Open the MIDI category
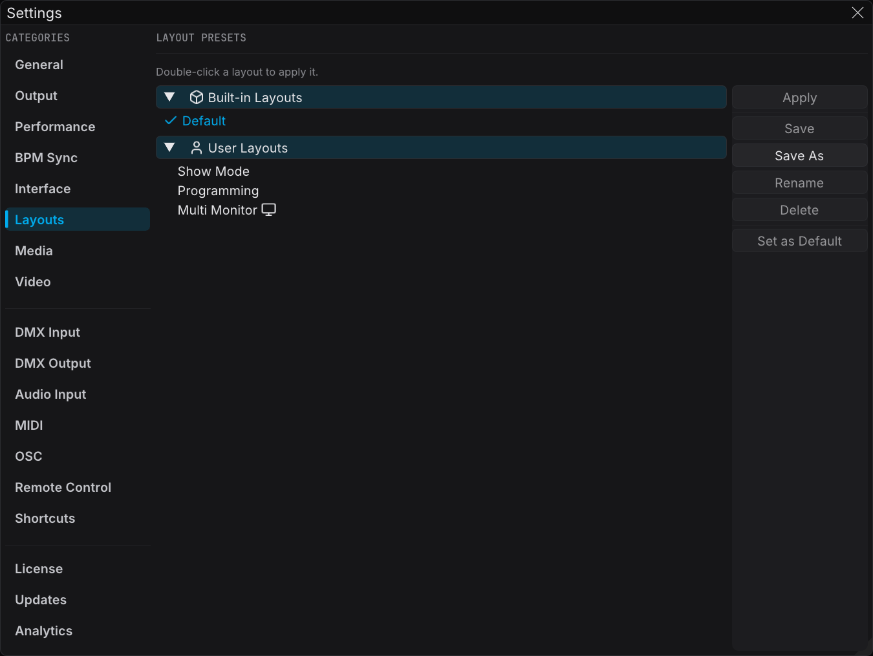 pyautogui.click(x=78, y=425)
